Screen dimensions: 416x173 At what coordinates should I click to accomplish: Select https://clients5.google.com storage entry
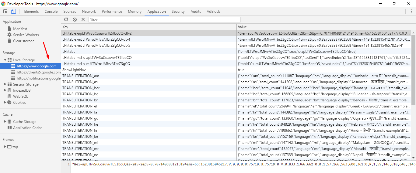[38, 72]
